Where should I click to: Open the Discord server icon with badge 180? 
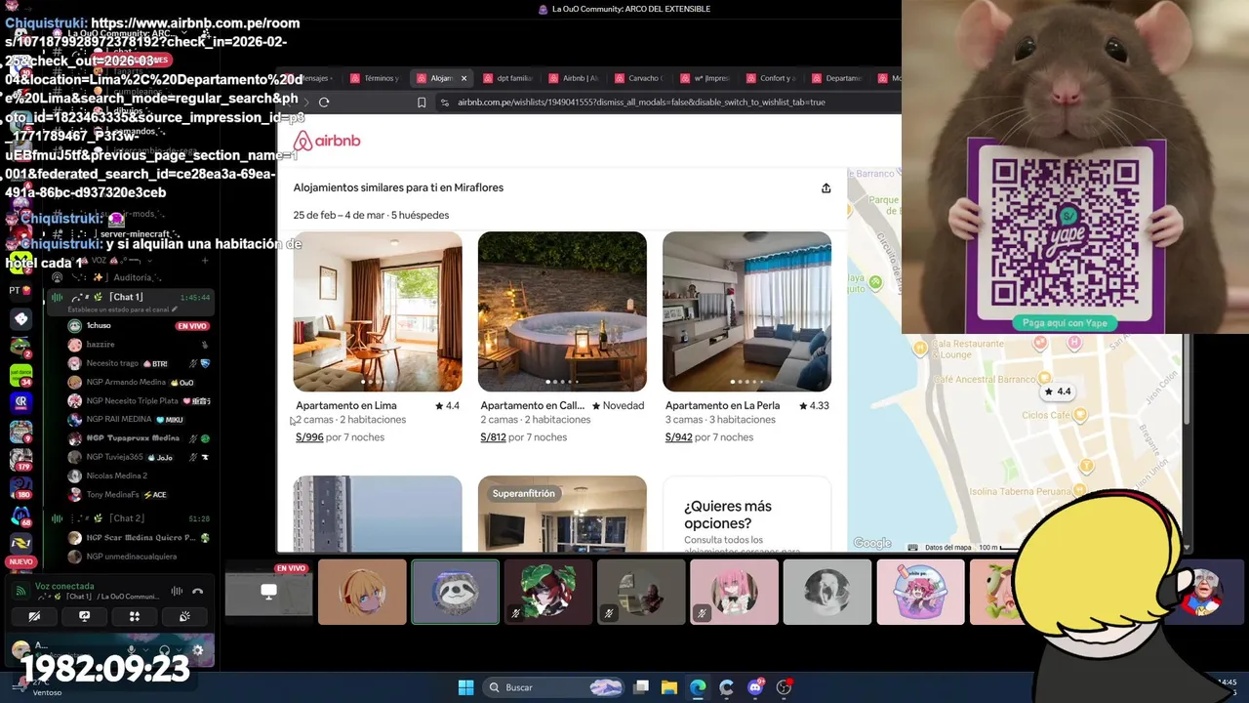pos(21,487)
